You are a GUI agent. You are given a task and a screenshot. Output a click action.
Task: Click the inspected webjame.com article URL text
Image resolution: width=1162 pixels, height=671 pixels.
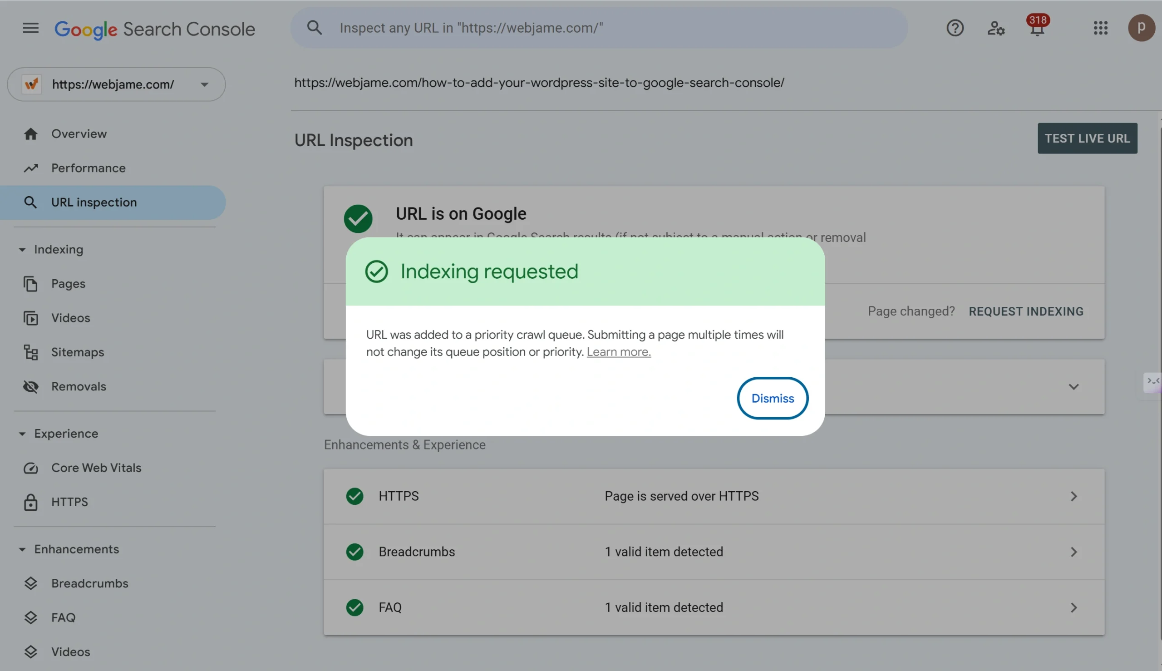[x=539, y=83]
